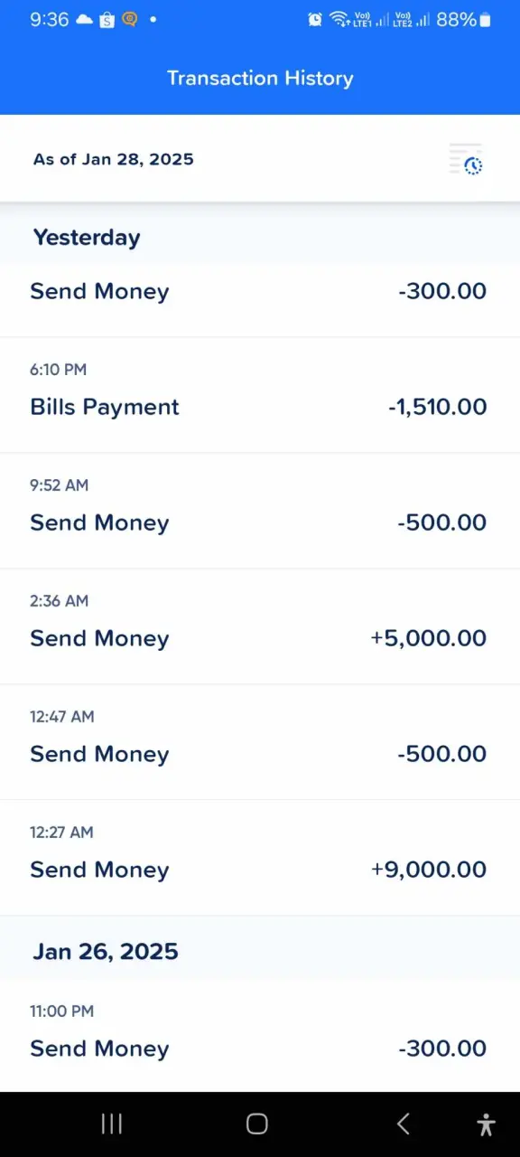This screenshot has width=520, height=1157.
Task: Tap the accessibility figure icon
Action: pyautogui.click(x=486, y=1124)
